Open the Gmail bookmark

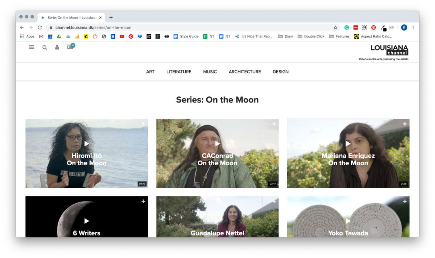pyautogui.click(x=41, y=36)
